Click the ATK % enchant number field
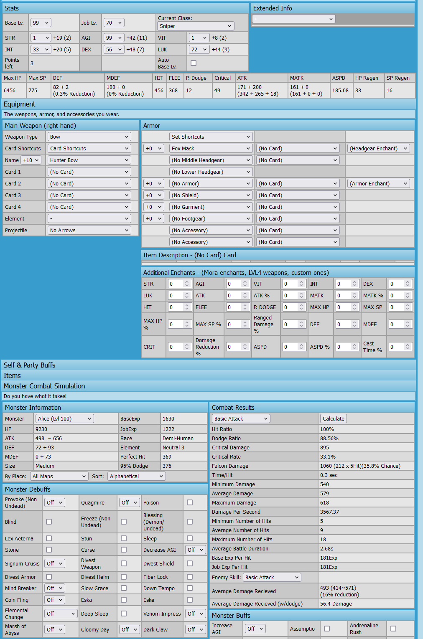Screen dimensions: 423x639 pyautogui.click(x=294, y=296)
